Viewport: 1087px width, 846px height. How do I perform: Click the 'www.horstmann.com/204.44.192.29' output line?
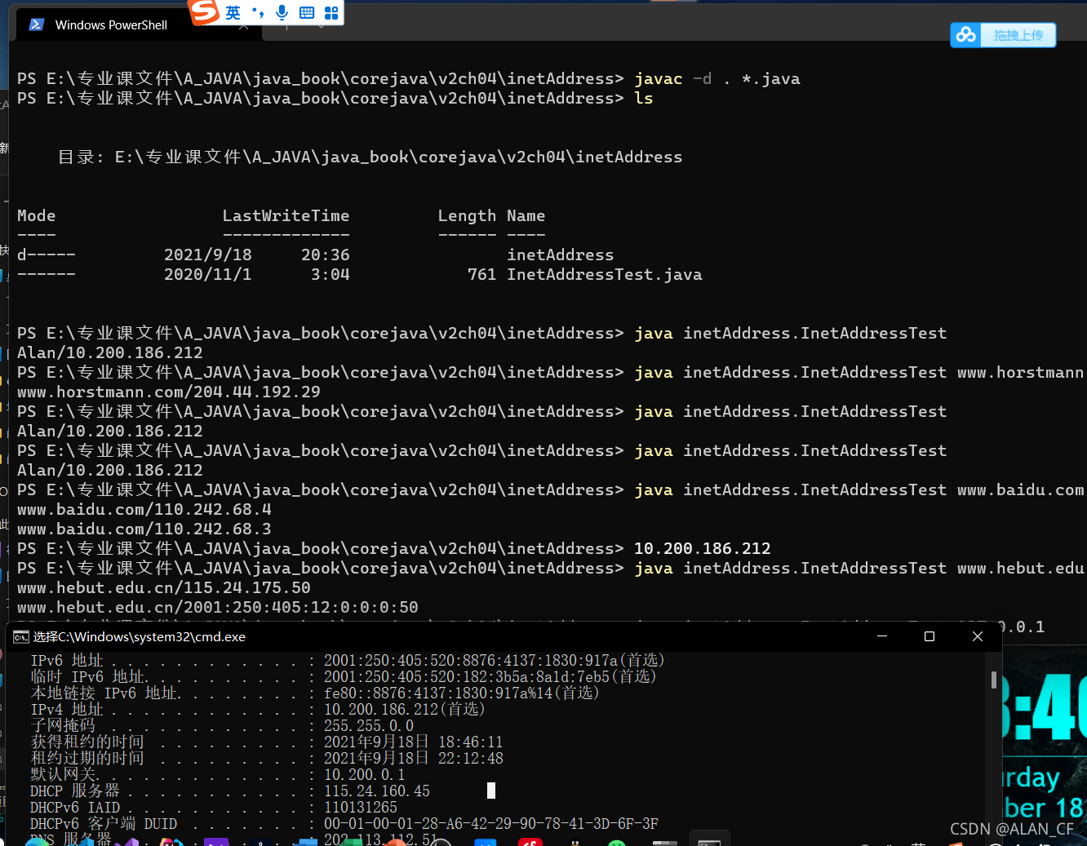[x=169, y=392]
